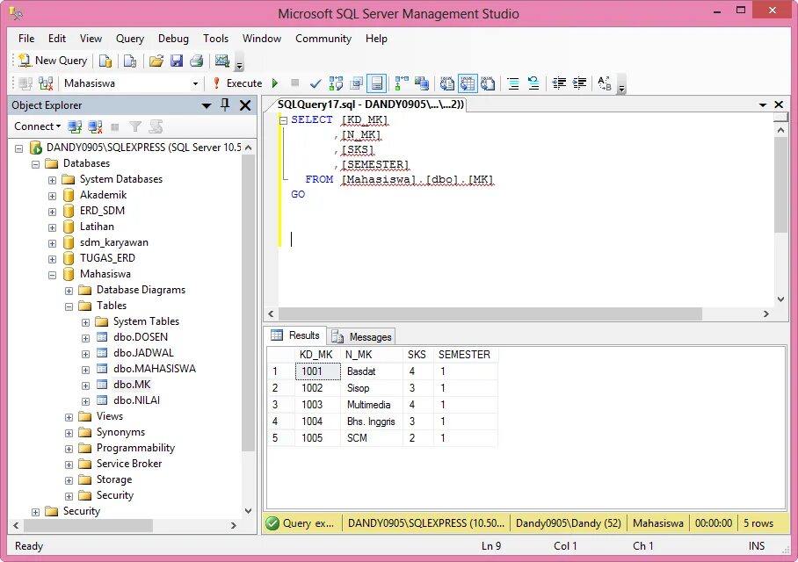Click Specify Values for Template Parameters icon

click(604, 83)
